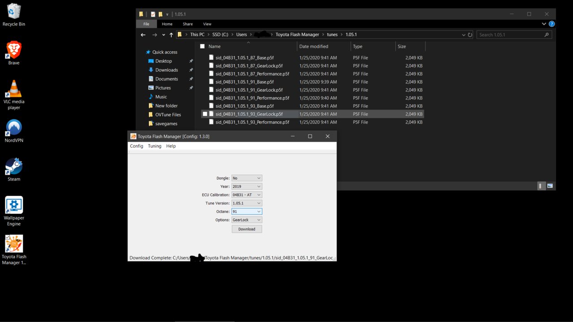Check the box for sid_04B31_1.05.1_93_GearLock.p5f

pyautogui.click(x=205, y=114)
